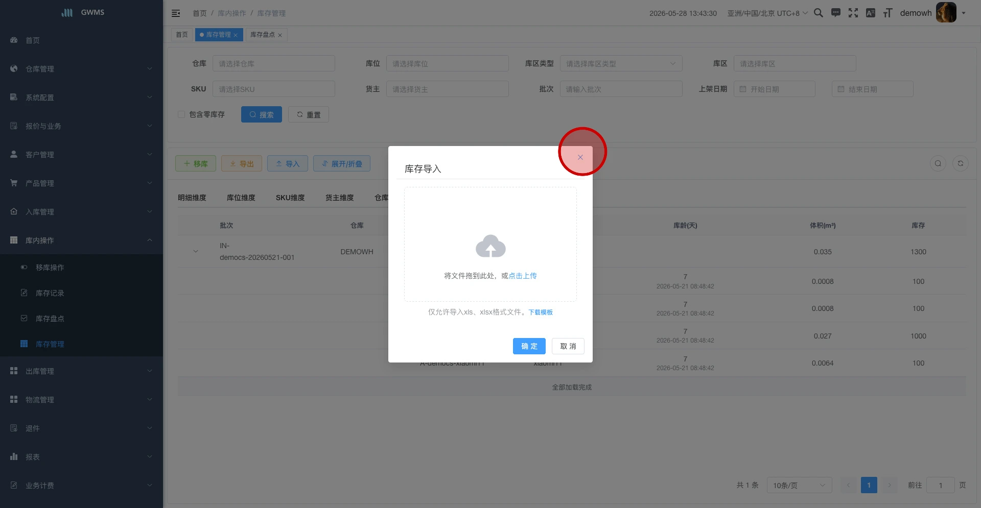Confirm import with 确定 button
The width and height of the screenshot is (981, 508).
point(529,346)
